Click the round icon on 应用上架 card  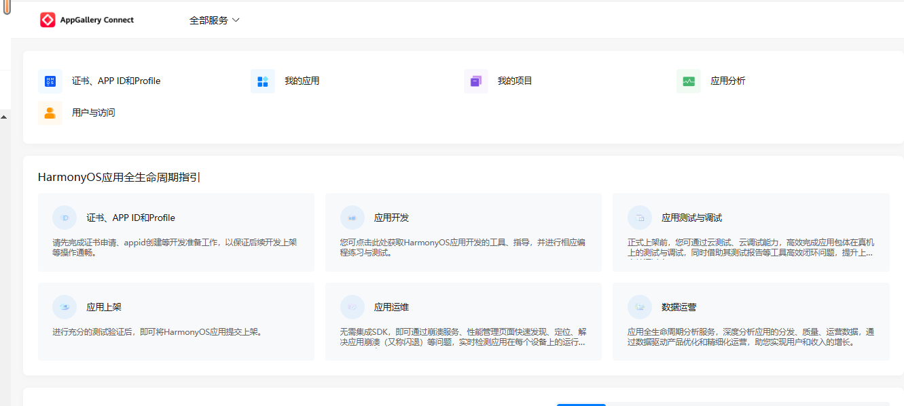(x=65, y=307)
